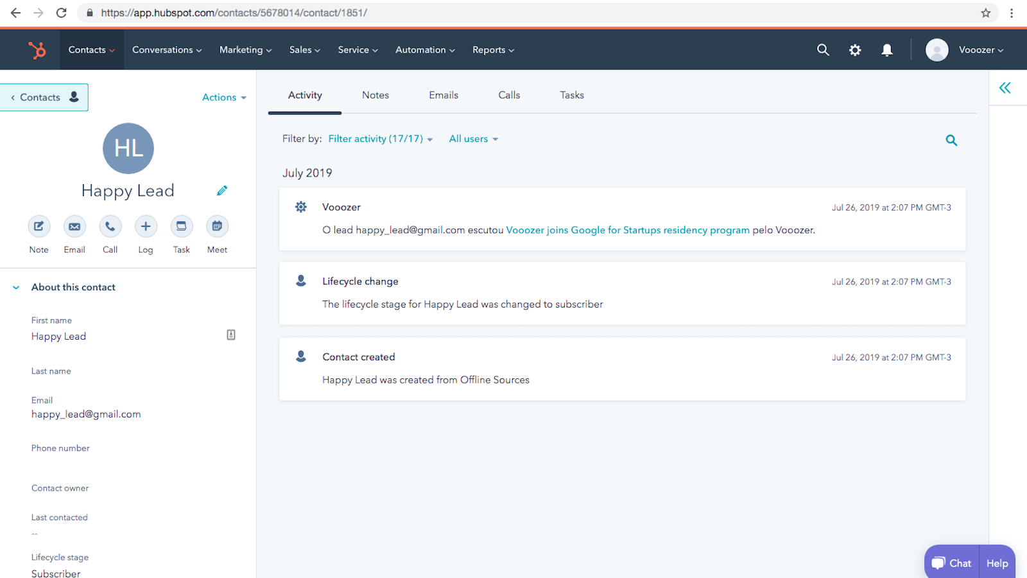The image size is (1027, 578).
Task: Open the Chat widget
Action: pyautogui.click(x=952, y=563)
